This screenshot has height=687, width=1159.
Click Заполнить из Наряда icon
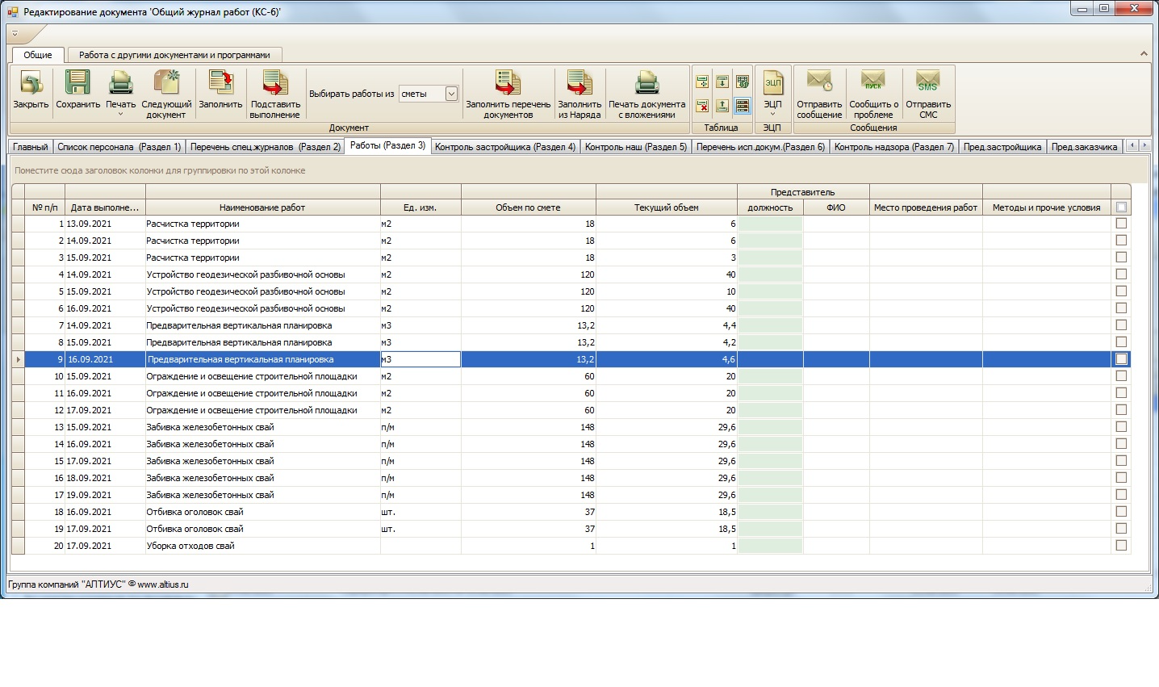click(579, 83)
